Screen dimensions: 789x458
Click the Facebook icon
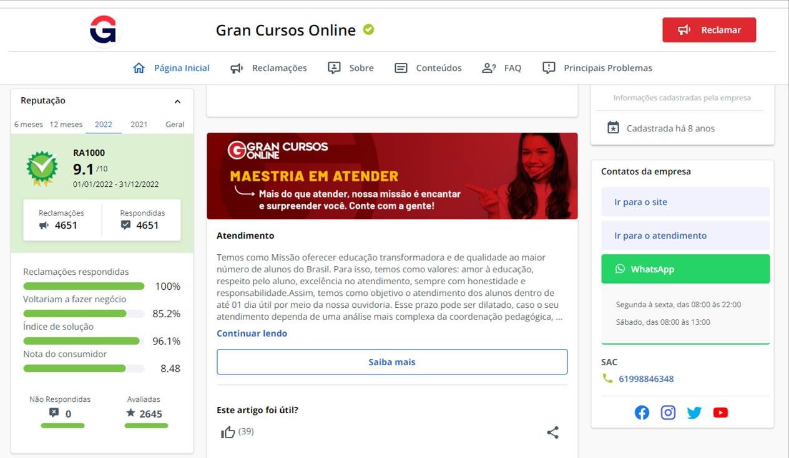[642, 413]
